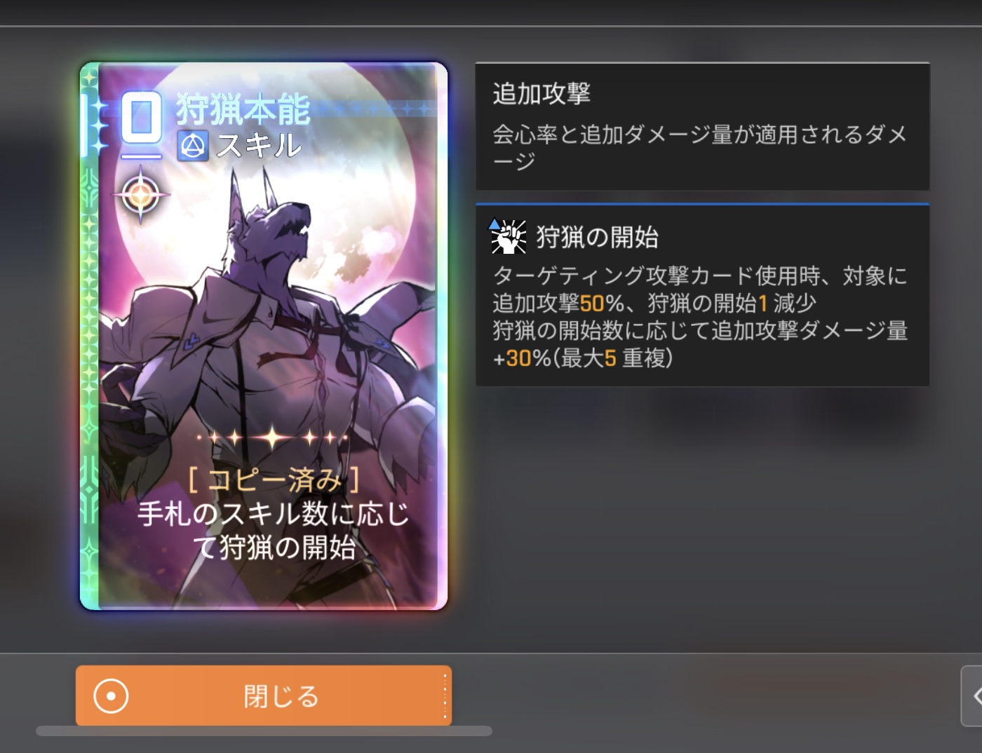This screenshot has height=753, width=982.
Task: Click the targeting crosshair icon on the card
Action: click(140, 194)
